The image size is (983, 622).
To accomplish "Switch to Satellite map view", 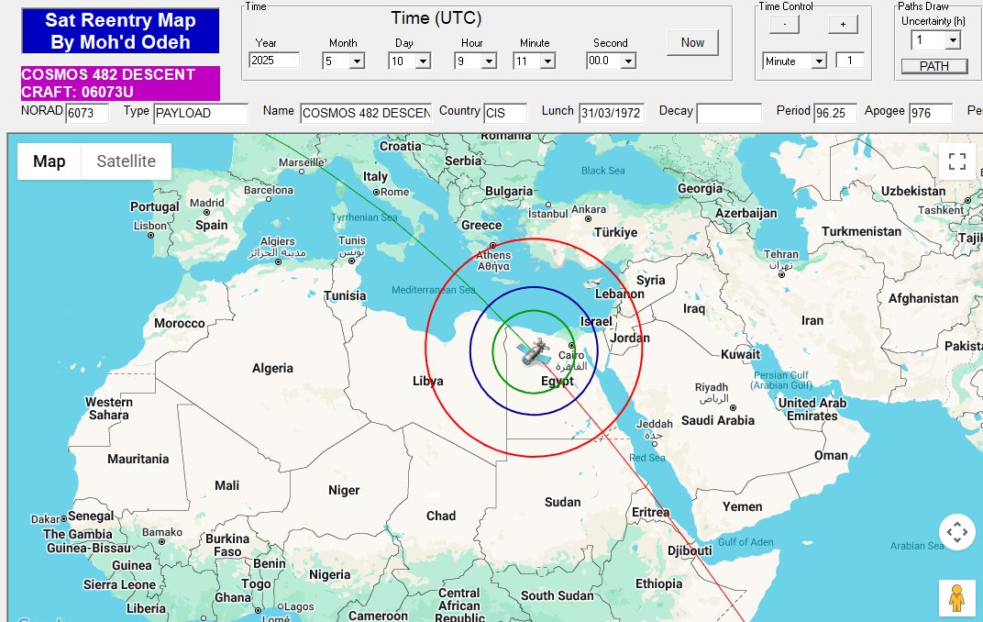I will pyautogui.click(x=126, y=161).
